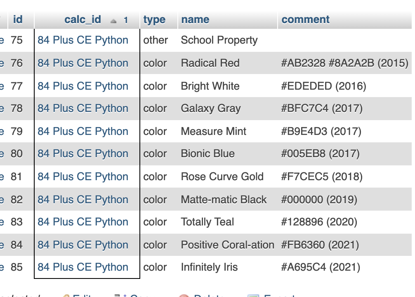
Task: Sort by the calc_id column header
Action: (x=83, y=19)
